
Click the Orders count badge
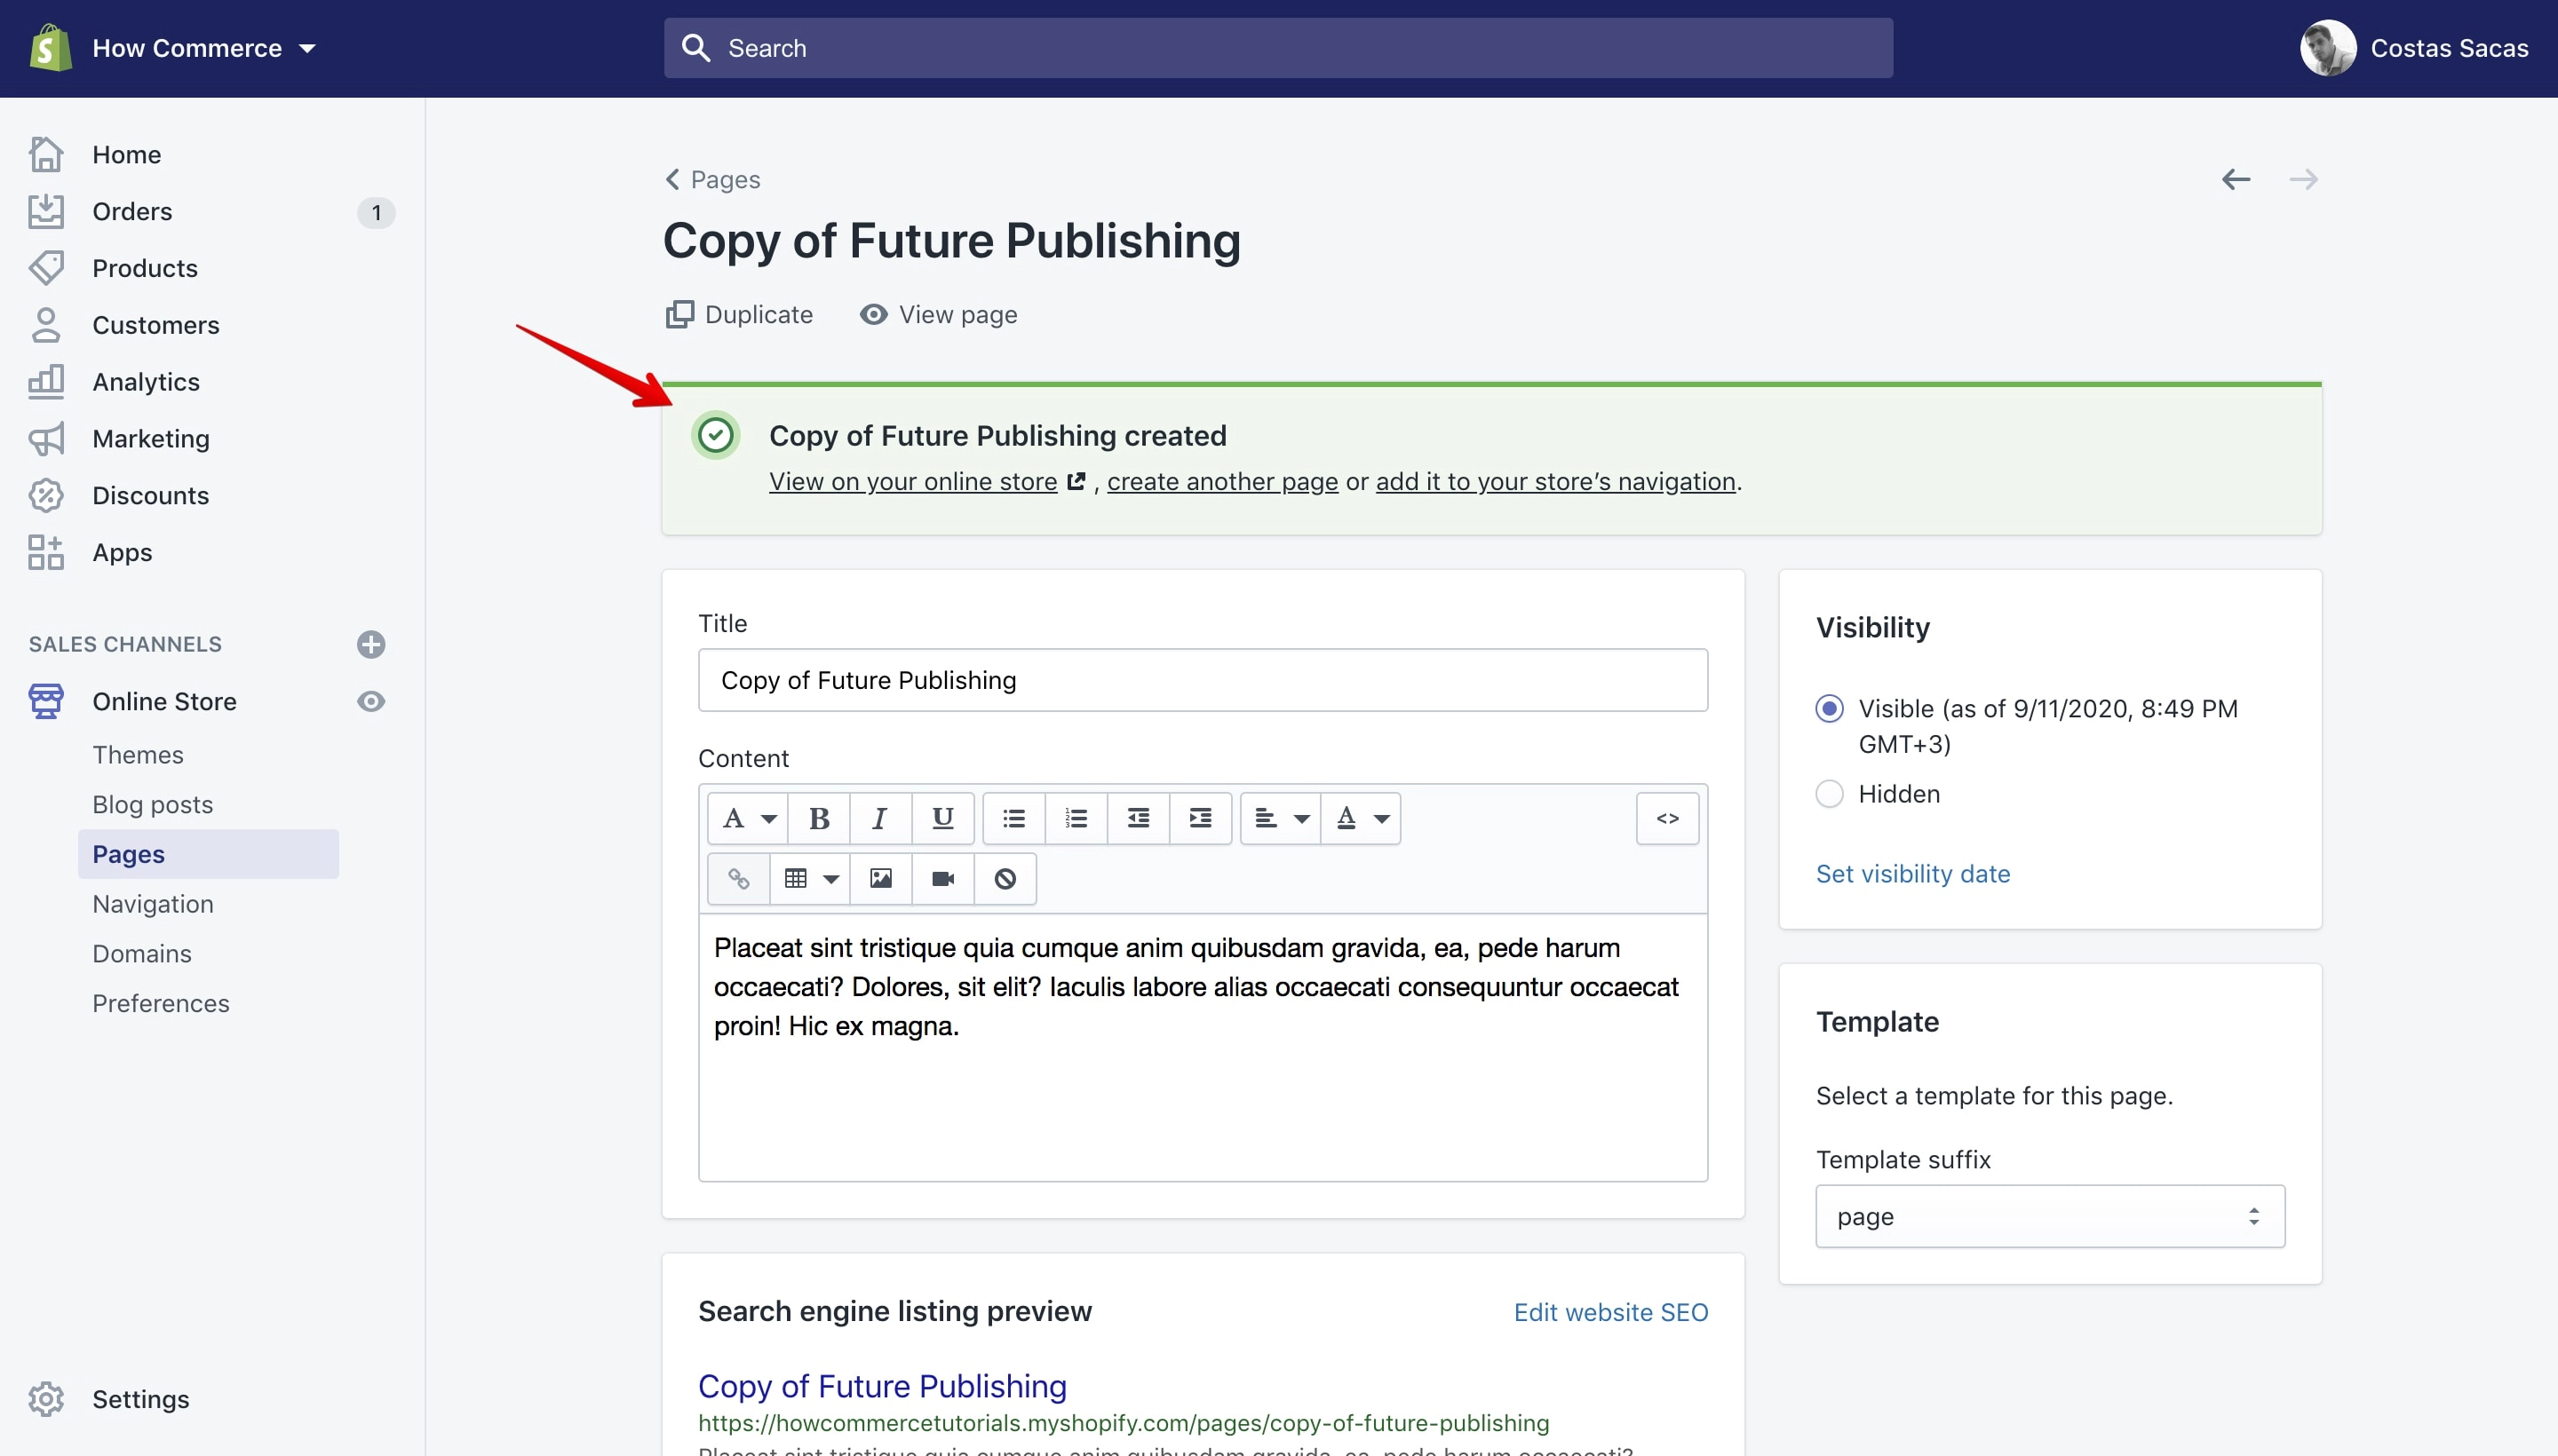[376, 212]
